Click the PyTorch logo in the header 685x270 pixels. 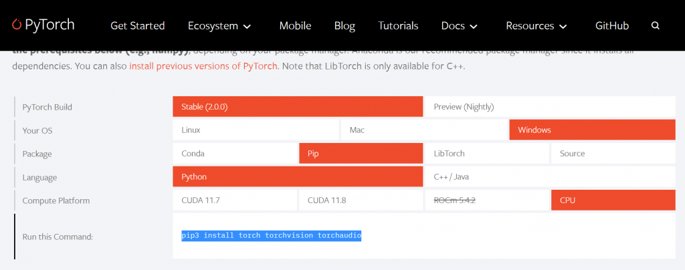(x=43, y=25)
